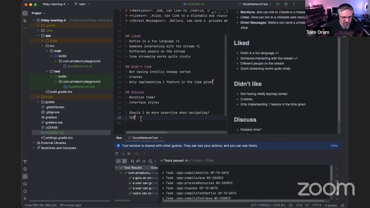
Task: Click line:column indicator 27:6 in status bar
Action: [299, 205]
